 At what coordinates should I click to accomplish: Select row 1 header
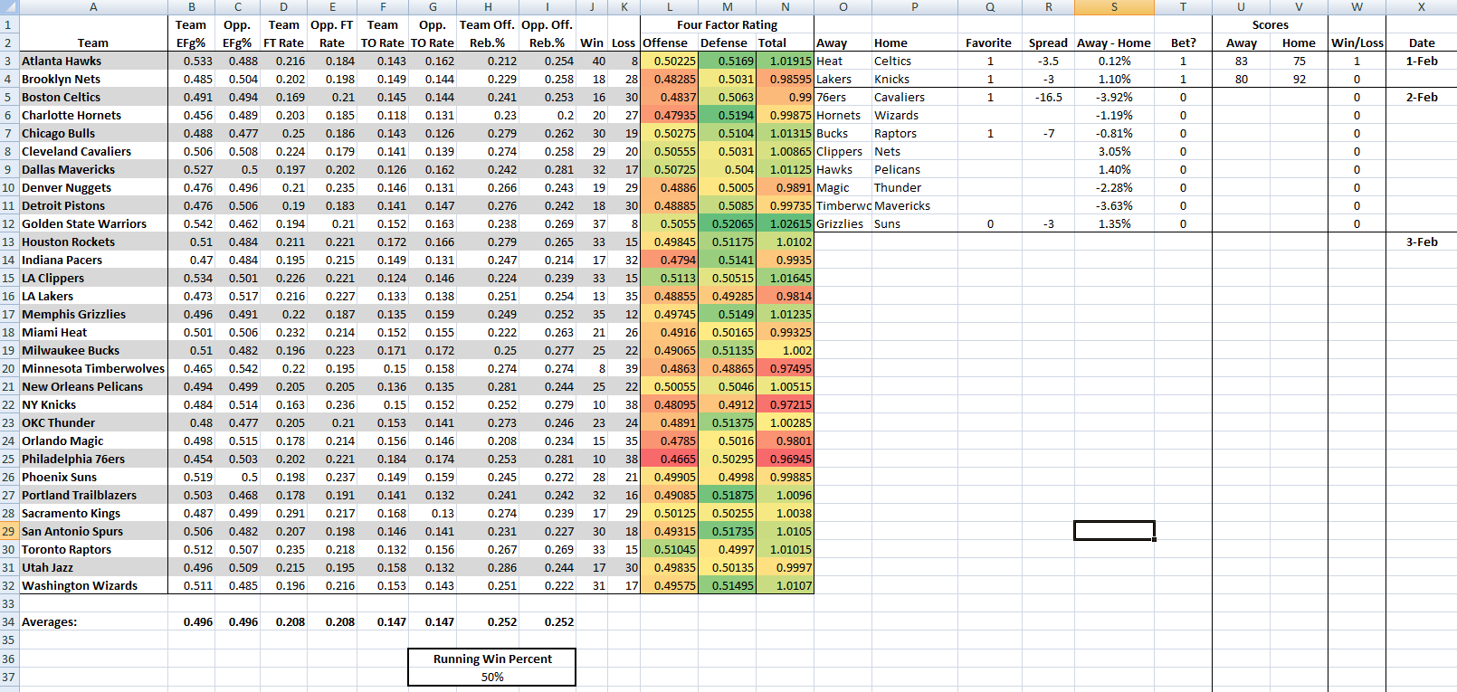(9, 24)
